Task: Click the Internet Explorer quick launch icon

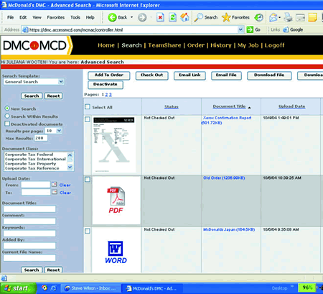Action: click(54, 288)
